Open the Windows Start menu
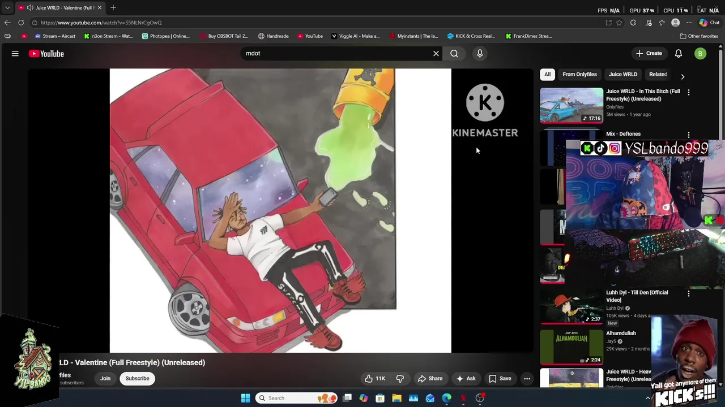 click(x=246, y=398)
